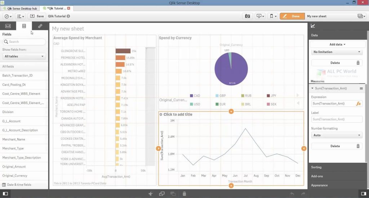Image resolution: width=369 pixels, height=198 pixels.
Task: Click bottom resize handle of line chart
Action: [x=231, y=186]
